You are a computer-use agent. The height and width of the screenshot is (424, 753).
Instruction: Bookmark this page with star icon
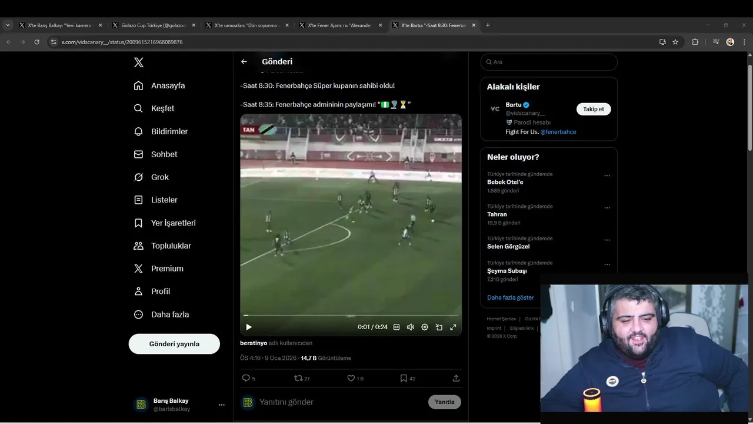[675, 42]
